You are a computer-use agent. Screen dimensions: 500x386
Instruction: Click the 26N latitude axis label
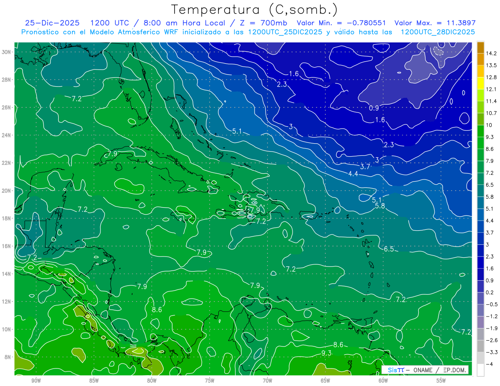[x=6, y=107]
